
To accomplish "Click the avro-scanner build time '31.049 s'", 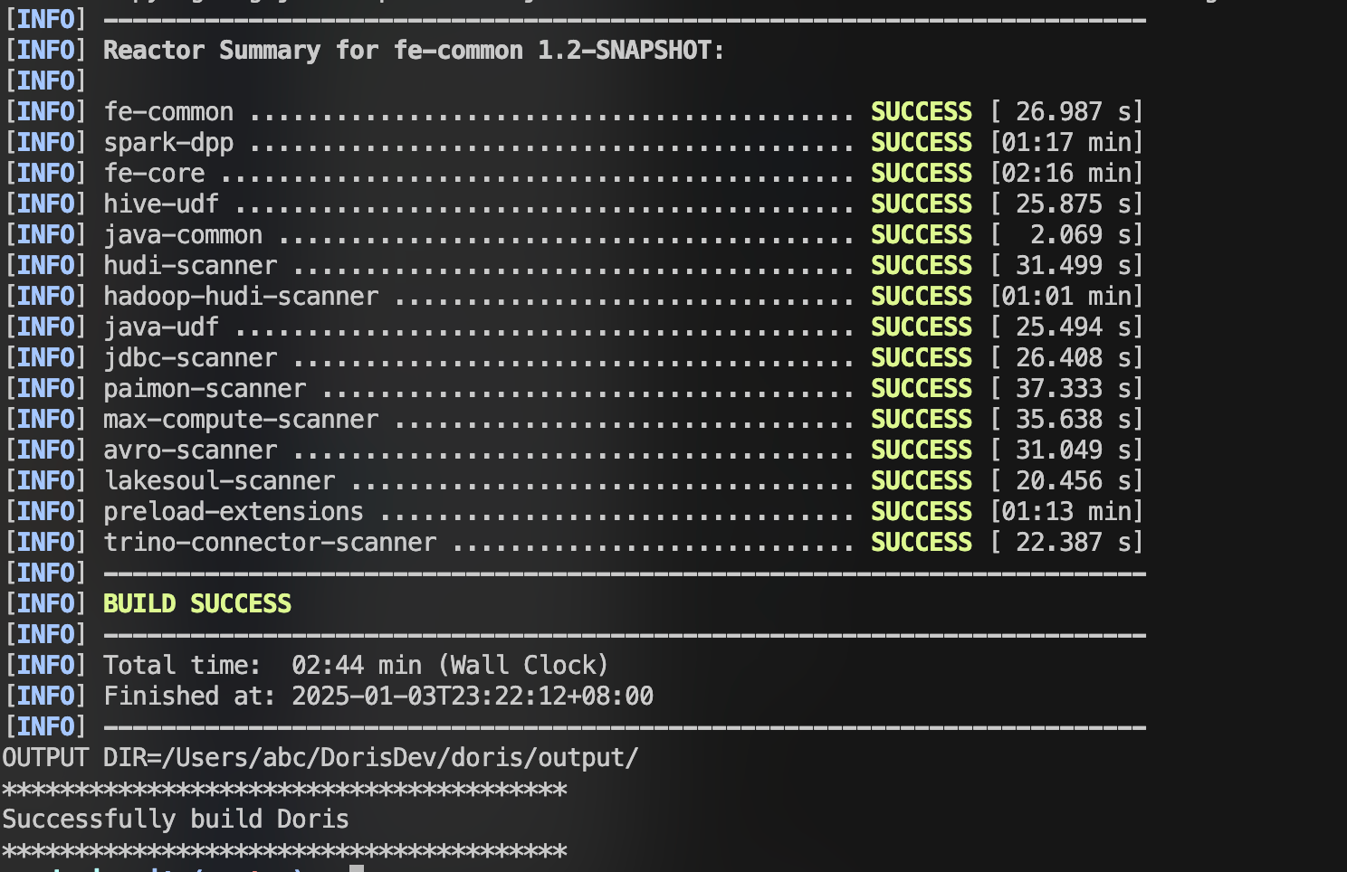I will 1074,450.
